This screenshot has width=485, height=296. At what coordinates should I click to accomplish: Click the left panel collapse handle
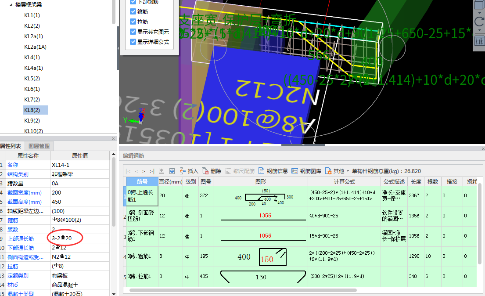[118, 49]
